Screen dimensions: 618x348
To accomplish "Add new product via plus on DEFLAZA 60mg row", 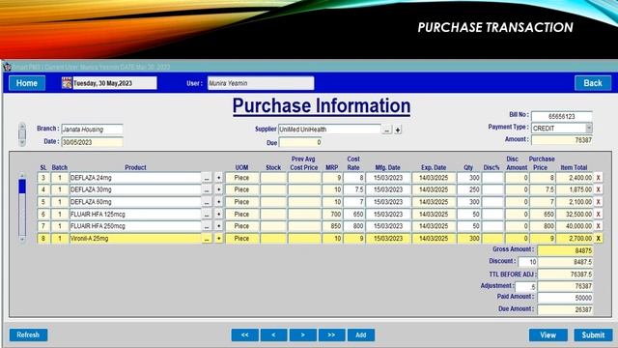I will tap(219, 202).
